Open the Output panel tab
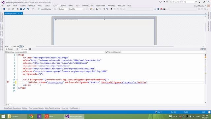211x119 pixels. 25,108
